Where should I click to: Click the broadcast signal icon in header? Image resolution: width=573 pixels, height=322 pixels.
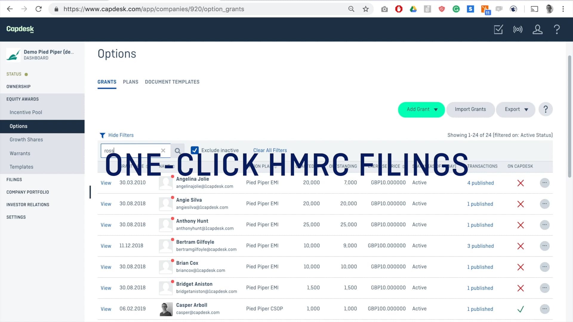518,29
